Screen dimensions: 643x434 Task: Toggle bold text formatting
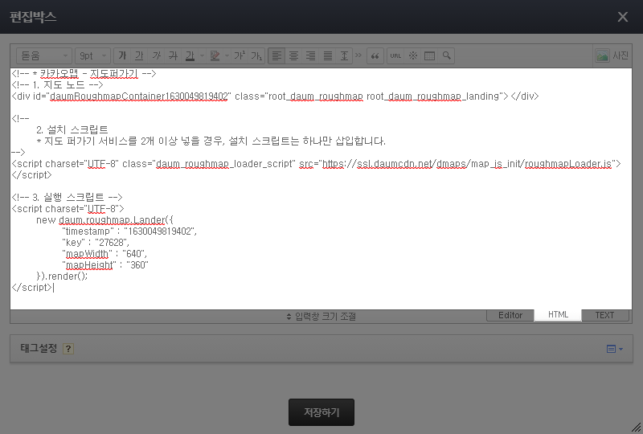122,56
